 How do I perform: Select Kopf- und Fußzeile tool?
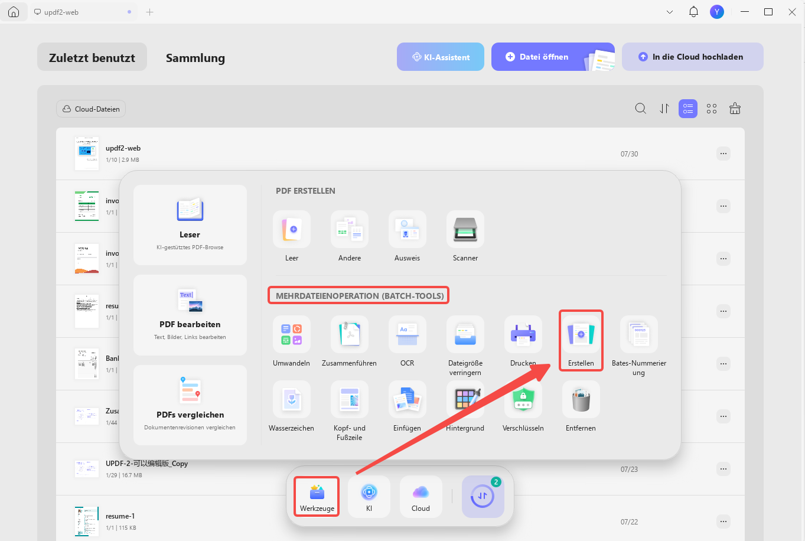pos(350,399)
